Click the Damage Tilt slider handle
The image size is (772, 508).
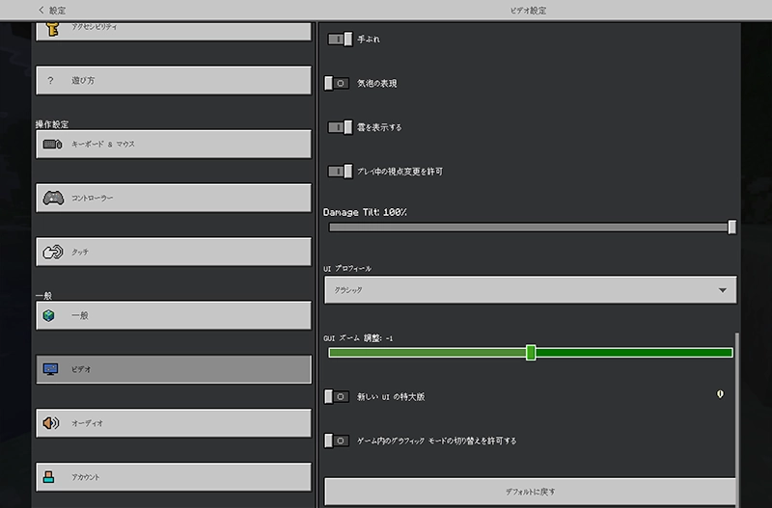point(732,227)
